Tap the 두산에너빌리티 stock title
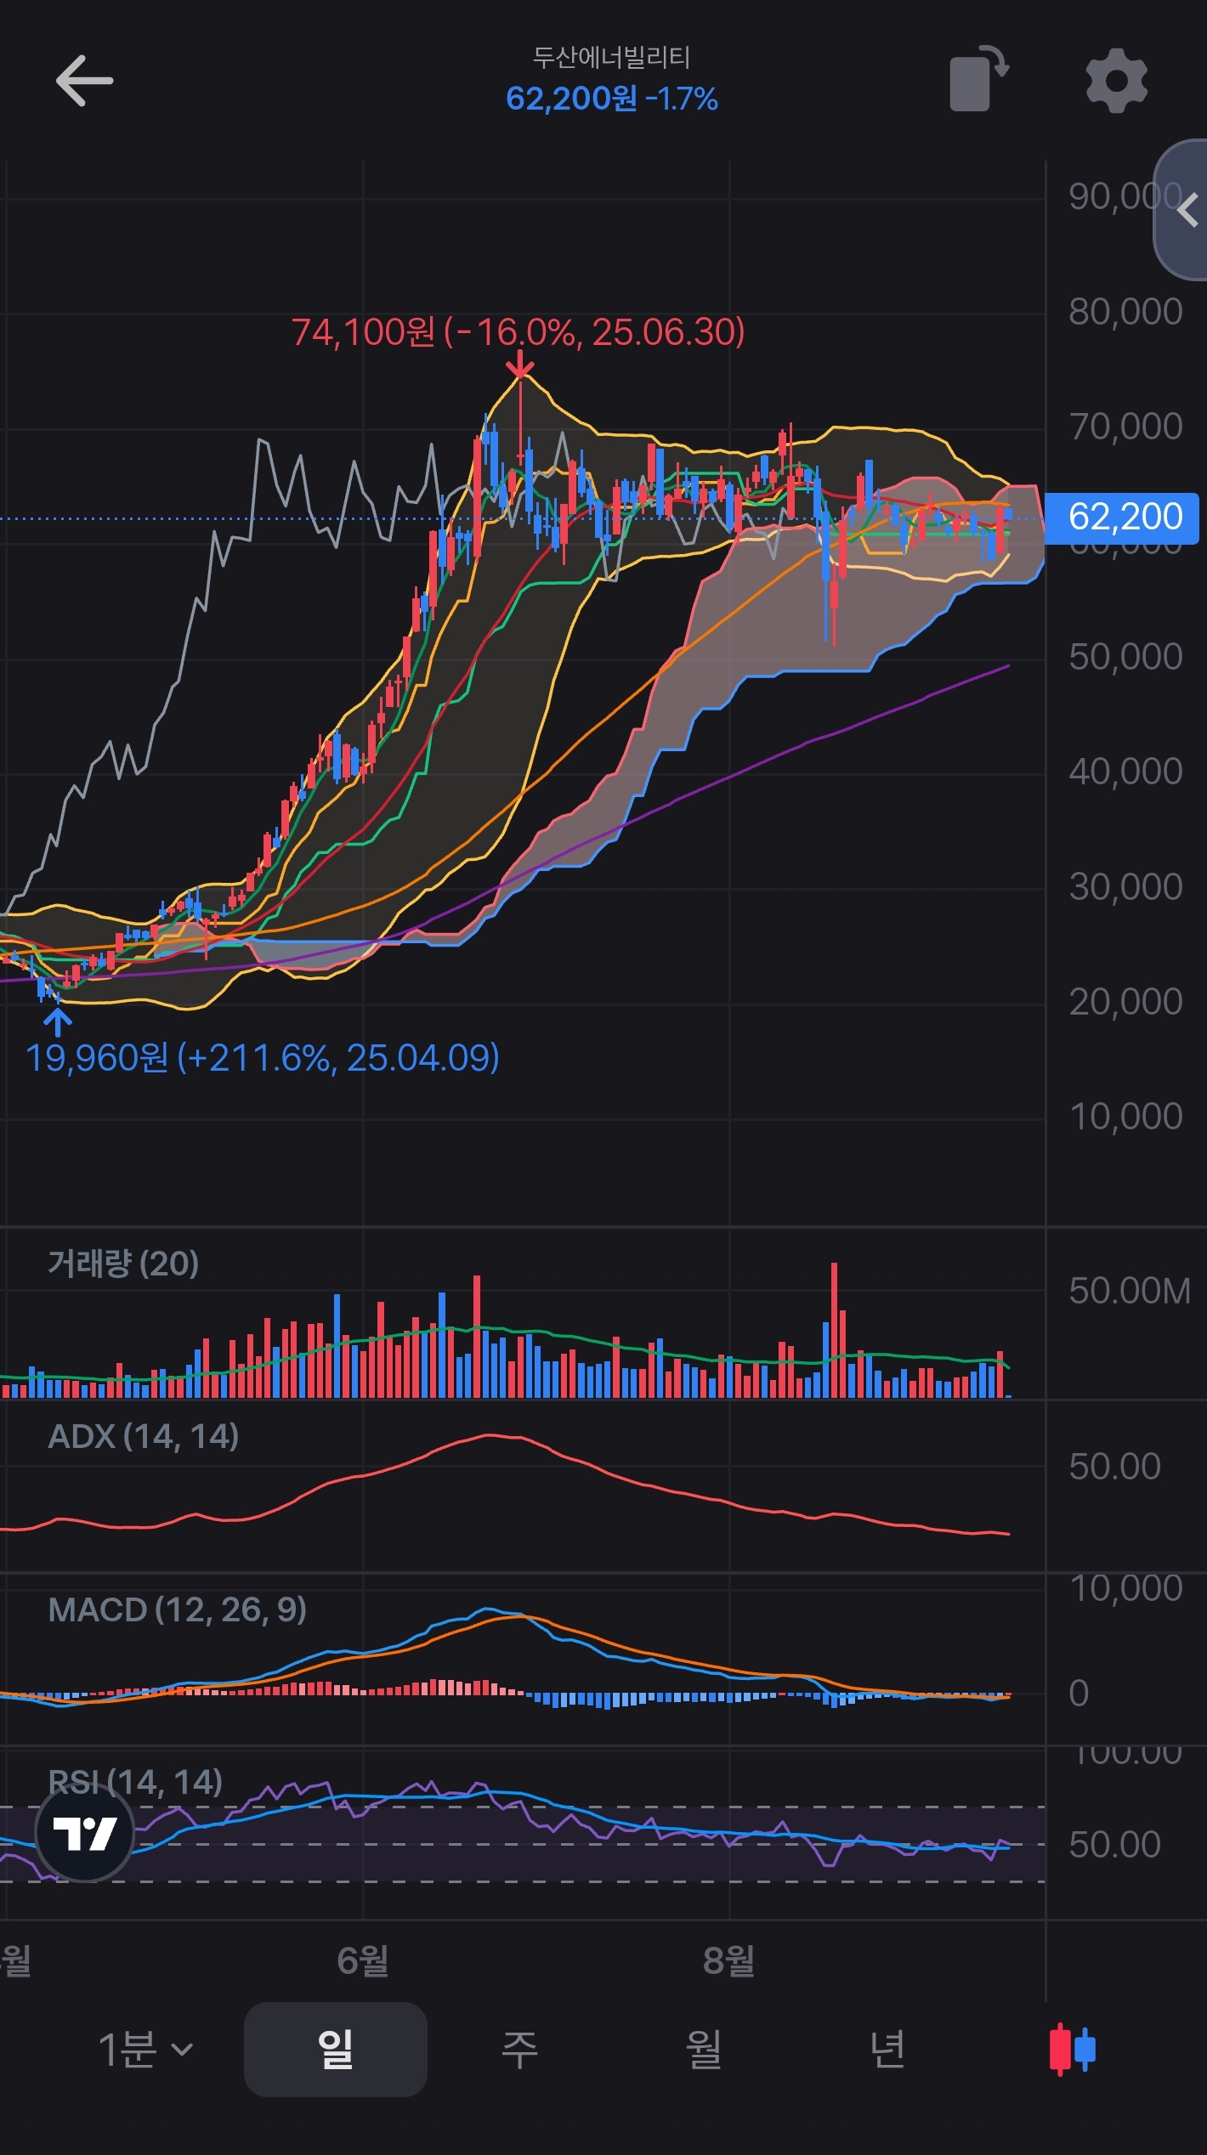Viewport: 1207px width, 2155px height. pos(611,57)
